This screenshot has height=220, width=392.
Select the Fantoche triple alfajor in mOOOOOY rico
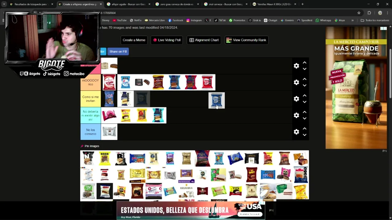coord(109,82)
